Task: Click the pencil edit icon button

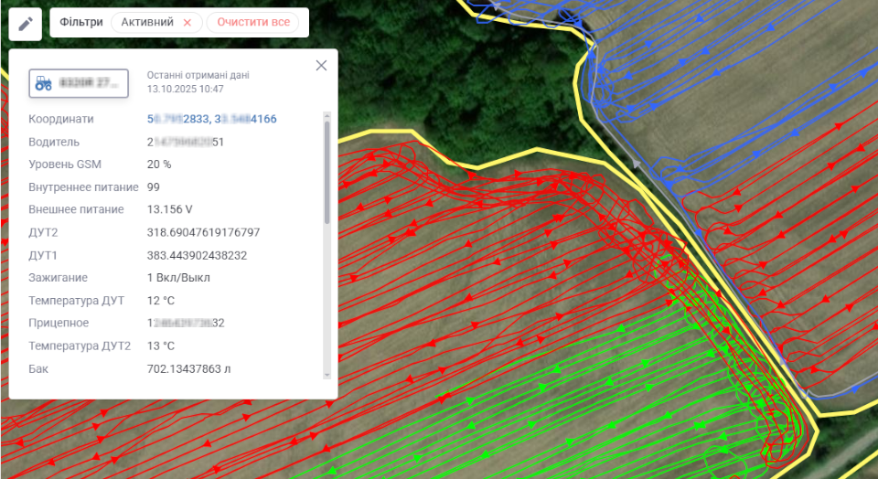Action: [26, 24]
